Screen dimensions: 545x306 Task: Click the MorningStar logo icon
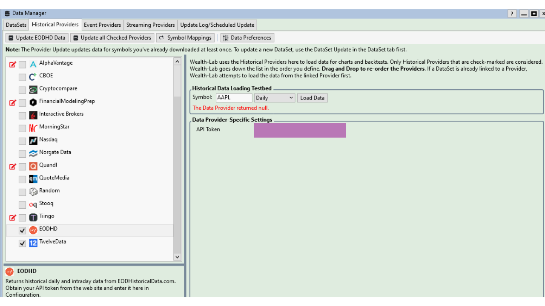pos(33,128)
